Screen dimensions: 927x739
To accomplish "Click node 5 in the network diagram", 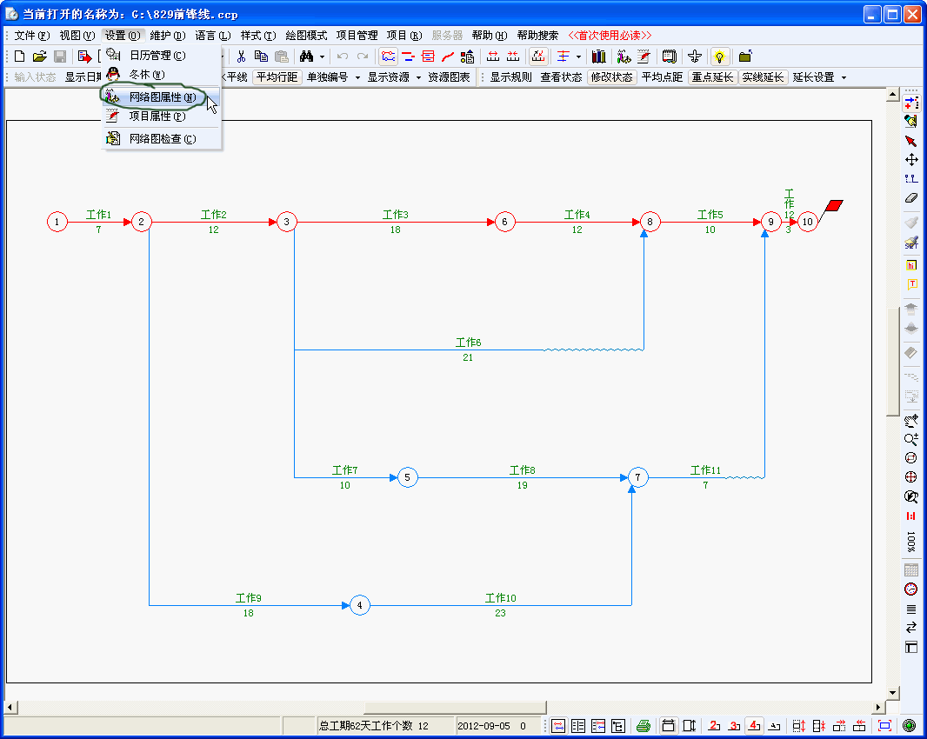I will pyautogui.click(x=407, y=477).
